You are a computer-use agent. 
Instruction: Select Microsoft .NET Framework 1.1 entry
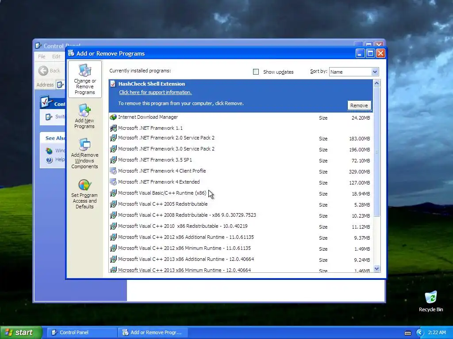coord(241,128)
